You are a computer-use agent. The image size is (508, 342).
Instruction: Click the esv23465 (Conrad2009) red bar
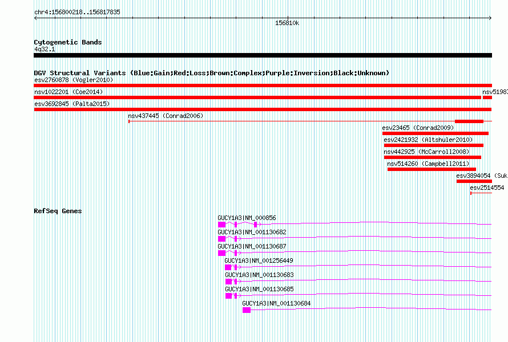click(436, 133)
